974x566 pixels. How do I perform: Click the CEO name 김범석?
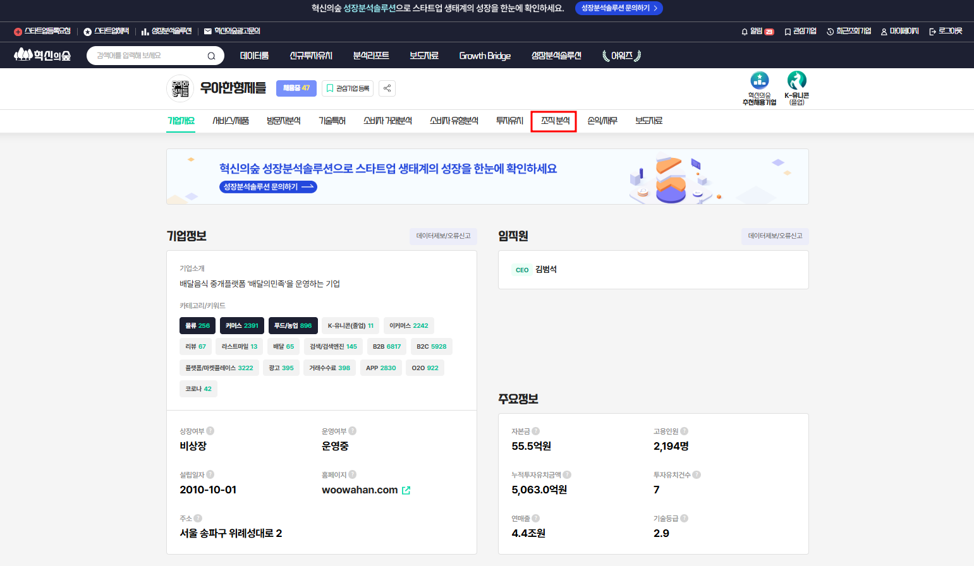546,270
